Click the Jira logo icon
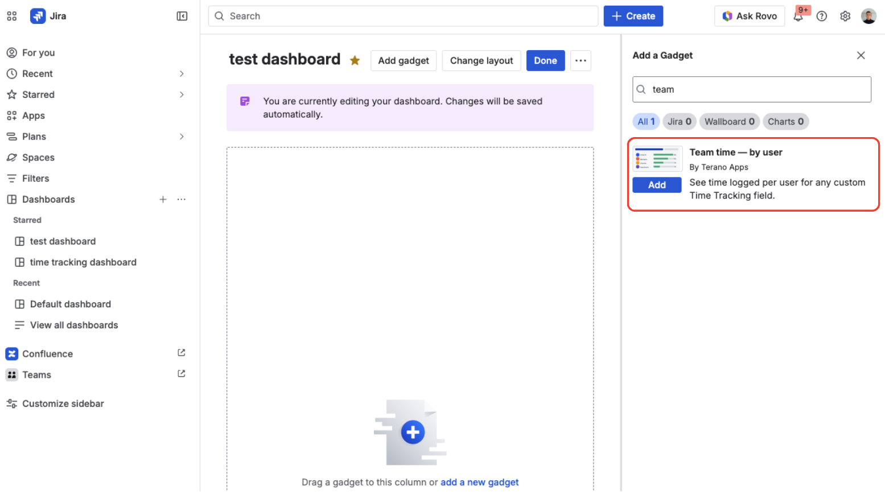Screen dimensions: 885x495 click(x=38, y=16)
